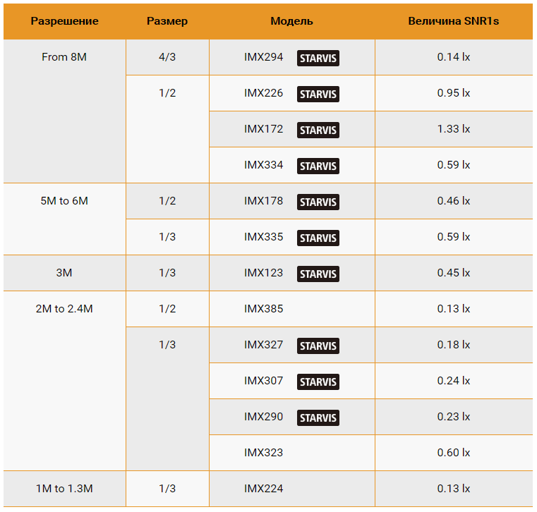Click the STARVIS badge next to IMX307
The image size is (537, 512).
[x=318, y=382]
